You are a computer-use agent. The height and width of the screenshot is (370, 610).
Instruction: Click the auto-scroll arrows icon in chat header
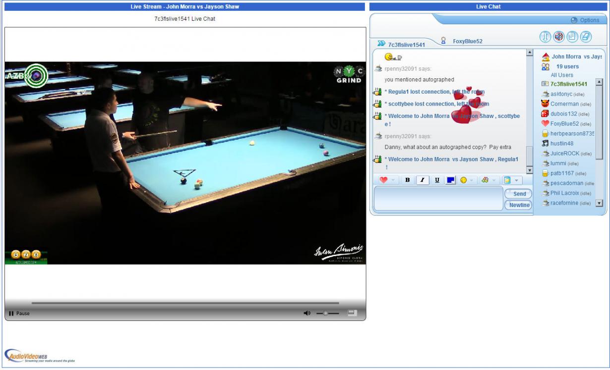click(x=546, y=37)
